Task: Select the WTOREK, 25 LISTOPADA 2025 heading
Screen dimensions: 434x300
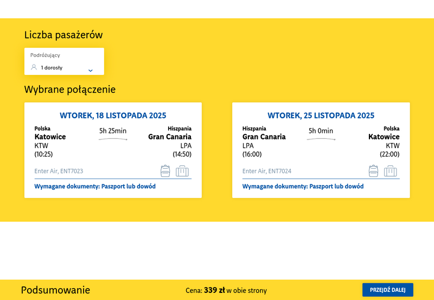Action: pyautogui.click(x=321, y=116)
